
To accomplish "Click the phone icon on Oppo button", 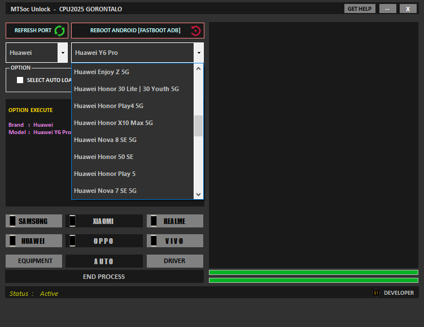I will pos(72,240).
